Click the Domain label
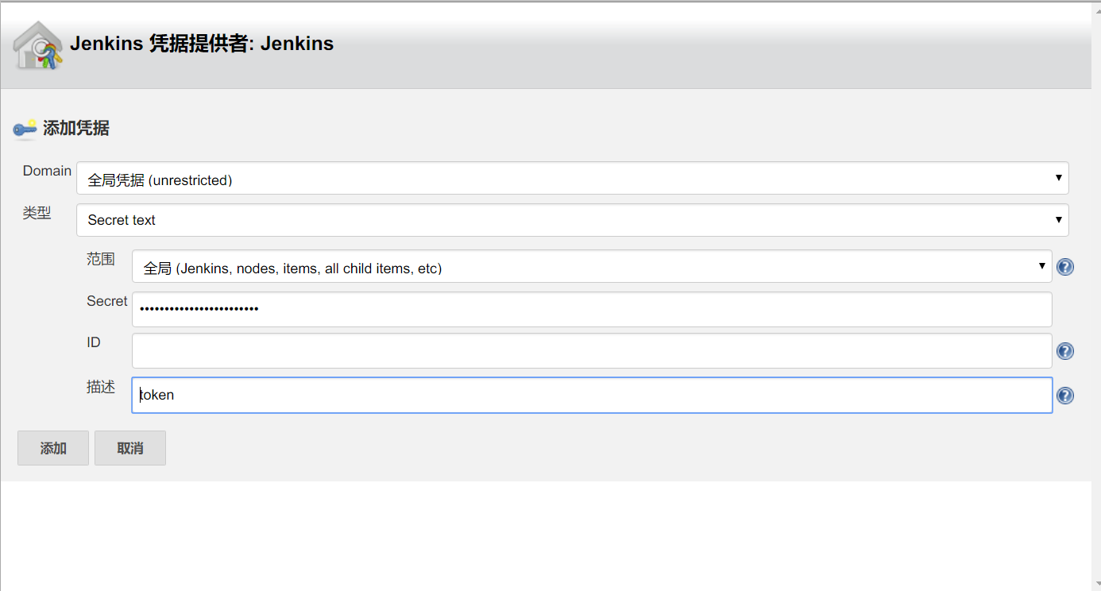1101x591 pixels. (47, 171)
